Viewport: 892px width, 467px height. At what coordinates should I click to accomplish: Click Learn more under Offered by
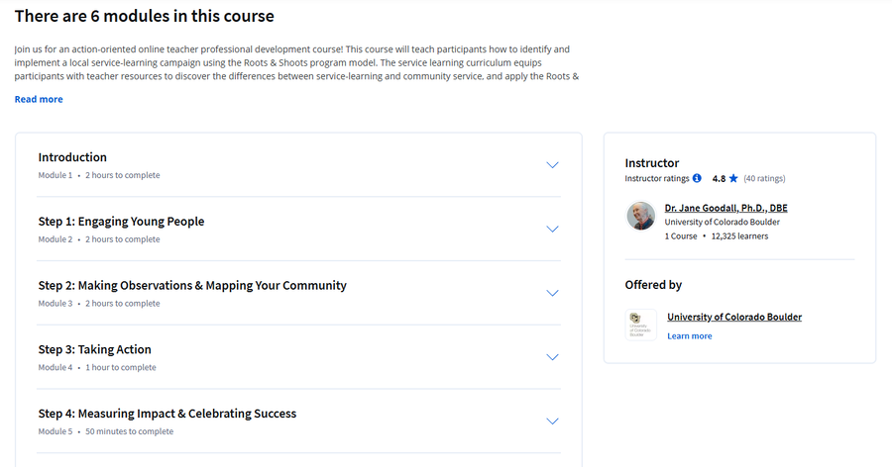pos(690,335)
